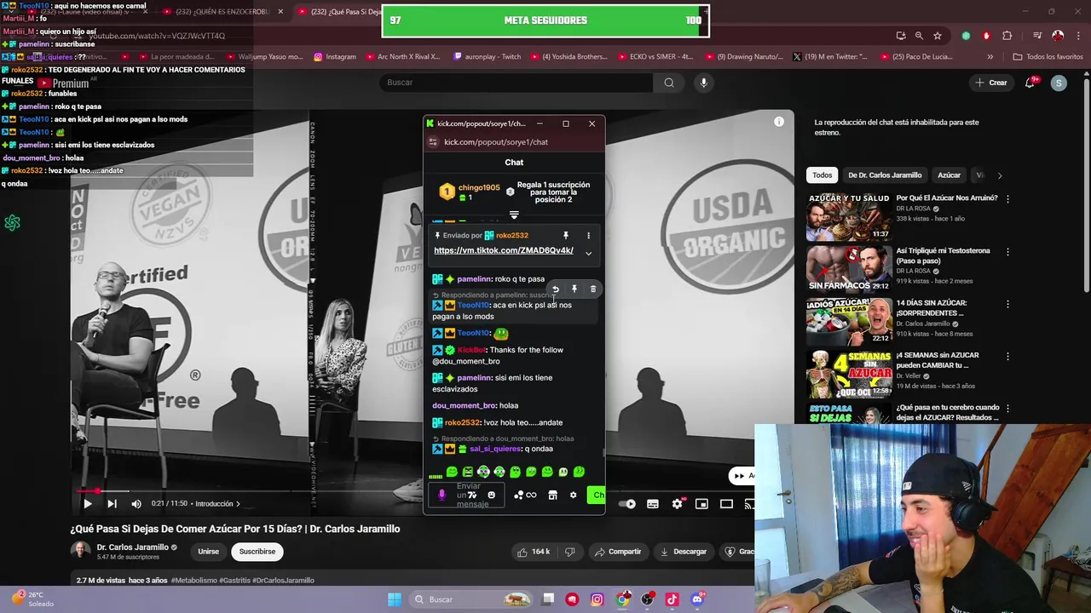1091x613 pixels.
Task: Unpin the pinned message pin icon
Action: (x=565, y=236)
